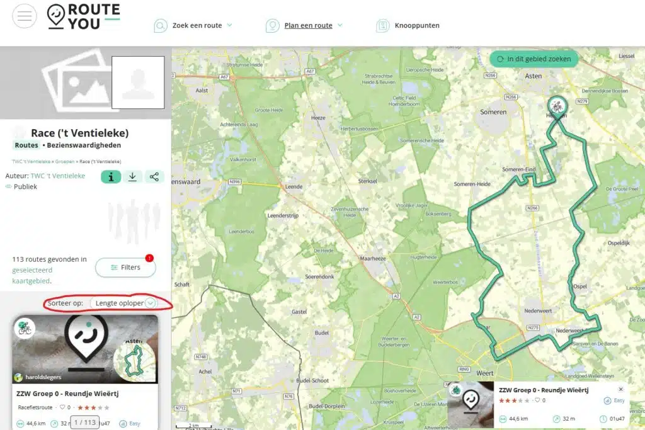This screenshot has height=430, width=645.
Task: Select the Routes tab
Action: click(x=26, y=145)
